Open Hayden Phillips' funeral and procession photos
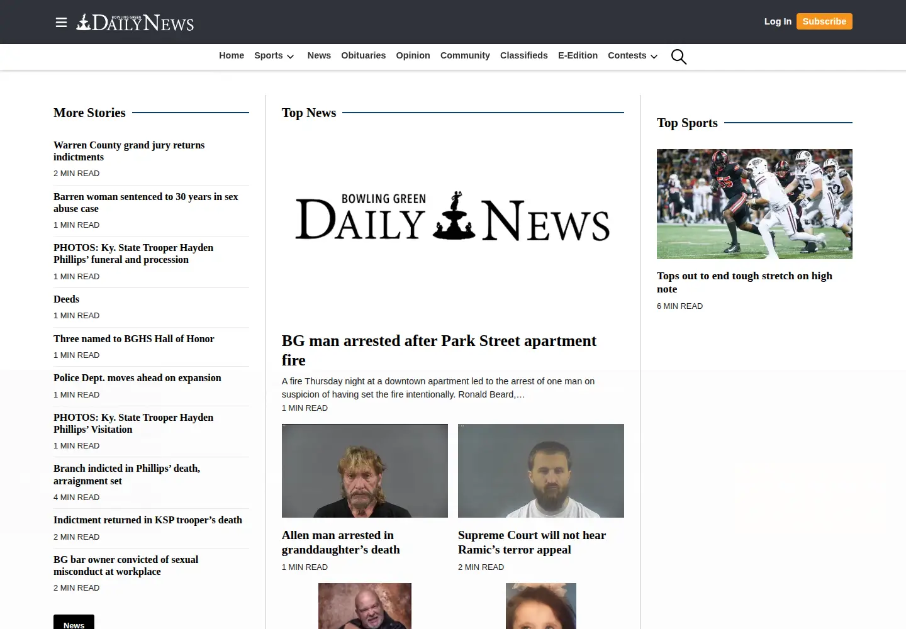 133,253
